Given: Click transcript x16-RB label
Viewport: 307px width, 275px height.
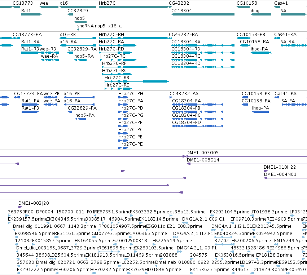Looking at the screenshot, I should pos(67,35).
